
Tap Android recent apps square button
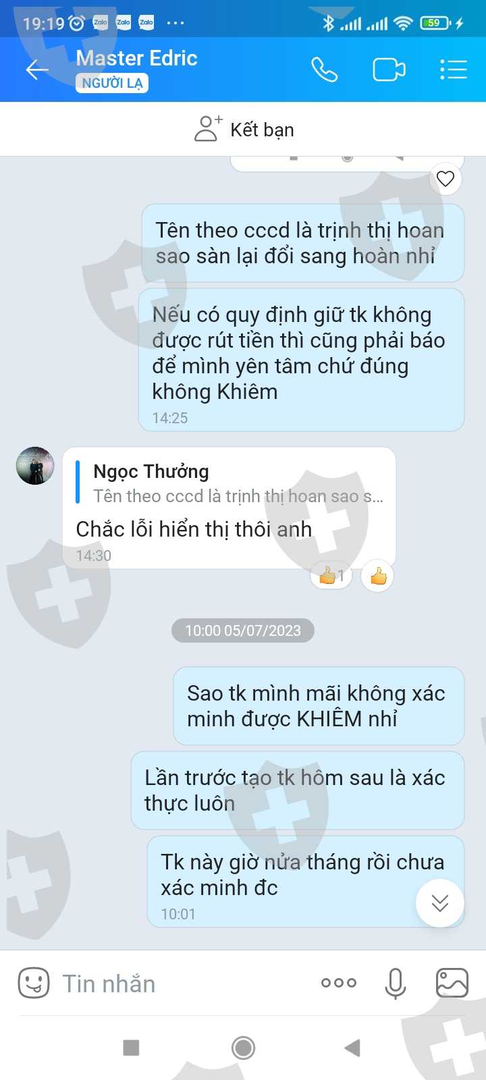[132, 1048]
